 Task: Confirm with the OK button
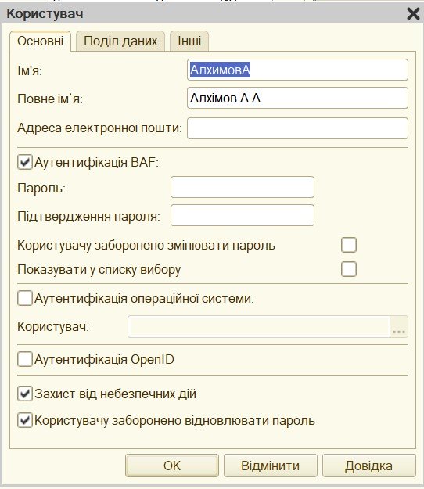172,466
